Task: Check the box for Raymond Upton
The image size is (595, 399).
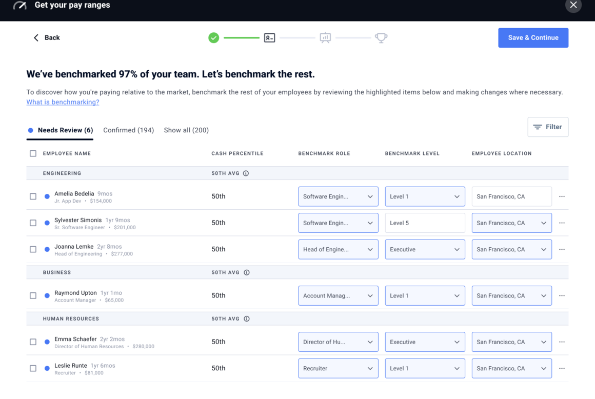Action: pyautogui.click(x=33, y=296)
